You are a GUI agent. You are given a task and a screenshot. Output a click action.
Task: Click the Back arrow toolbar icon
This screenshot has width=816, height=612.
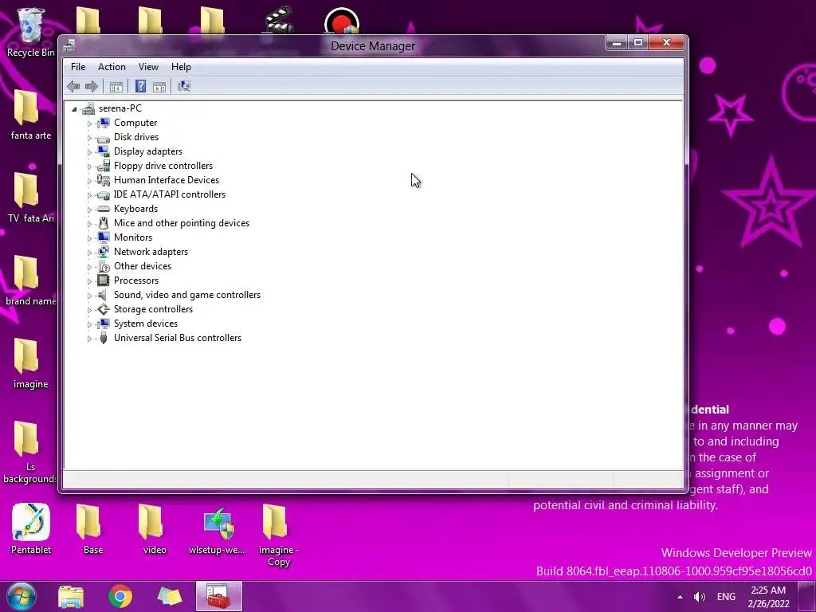click(73, 86)
